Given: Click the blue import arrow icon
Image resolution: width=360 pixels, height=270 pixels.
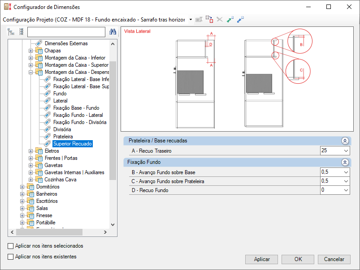Looking at the screenshot, I should [x=240, y=20].
